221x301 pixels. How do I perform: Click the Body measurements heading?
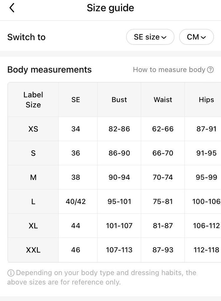click(49, 70)
